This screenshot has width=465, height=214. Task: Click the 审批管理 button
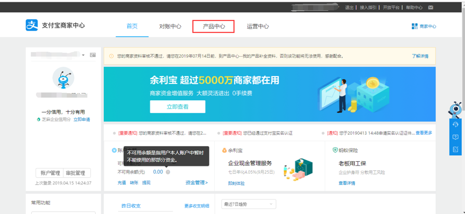click(x=77, y=173)
